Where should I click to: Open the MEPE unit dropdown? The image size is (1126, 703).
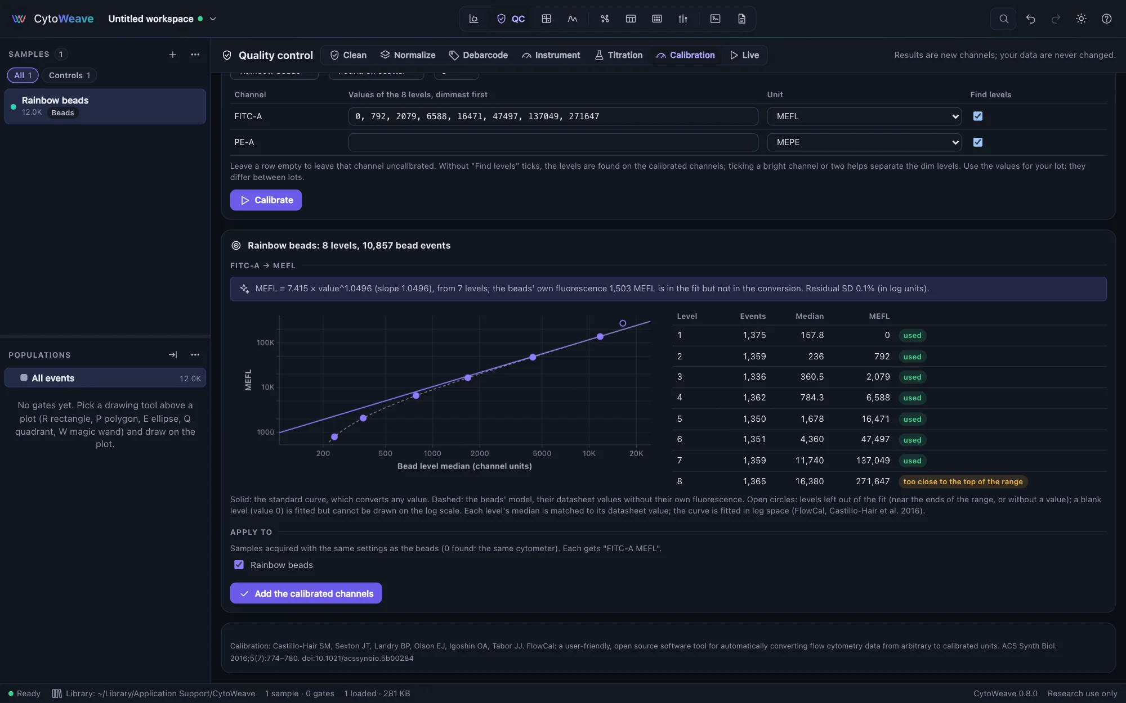(864, 142)
